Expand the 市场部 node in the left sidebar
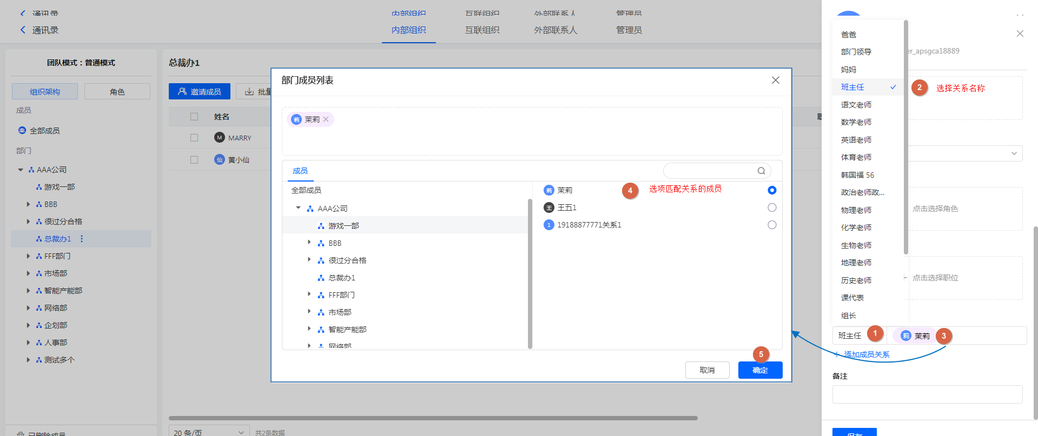The height and width of the screenshot is (436, 1038). point(28,273)
